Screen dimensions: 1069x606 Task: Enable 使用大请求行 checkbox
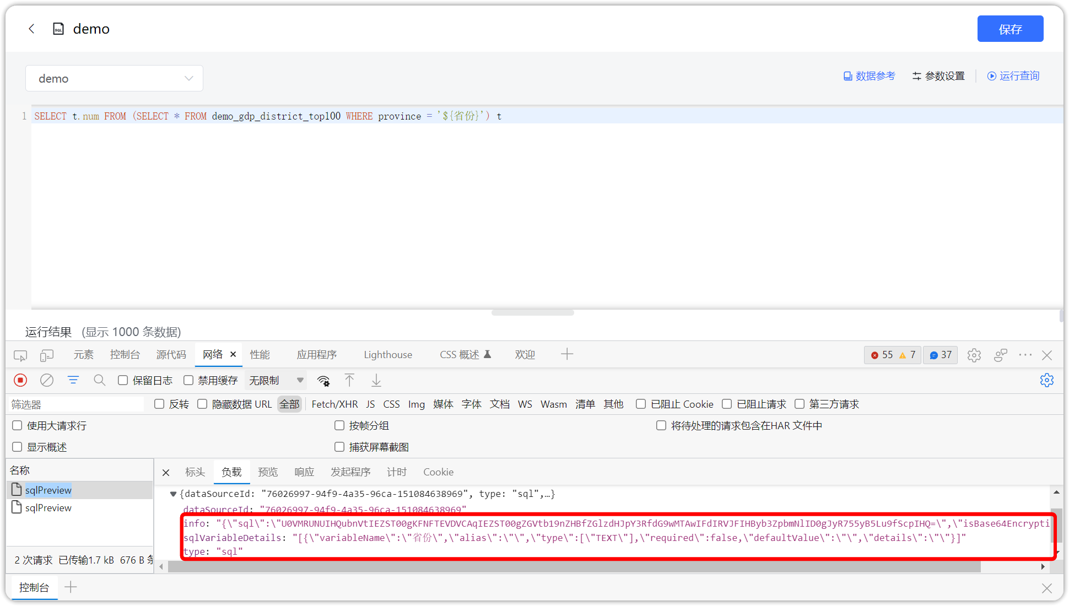17,425
